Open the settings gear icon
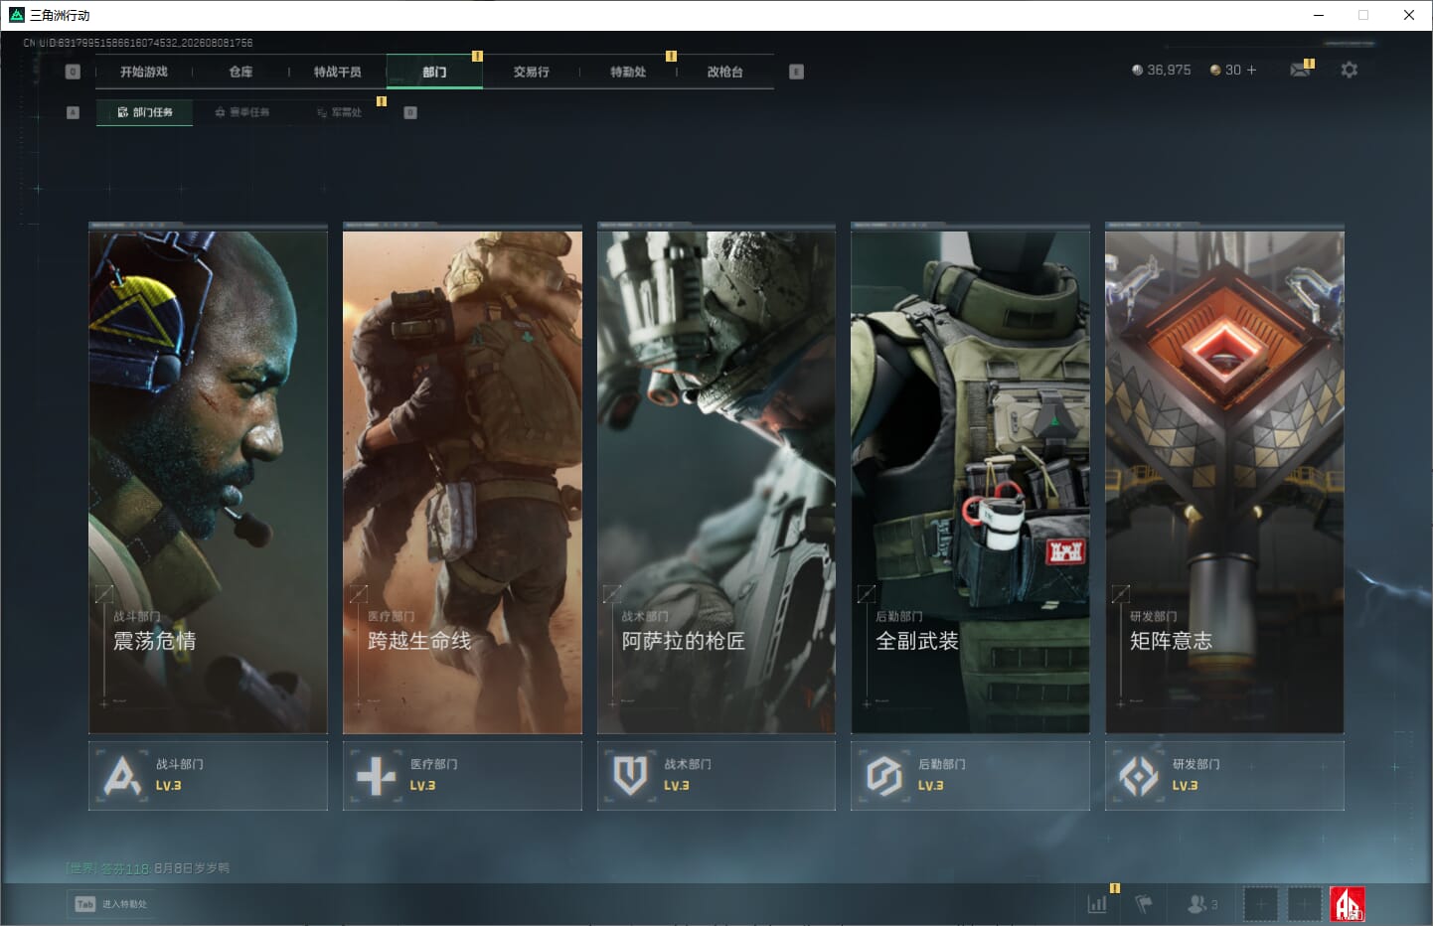This screenshot has width=1433, height=926. (x=1349, y=70)
